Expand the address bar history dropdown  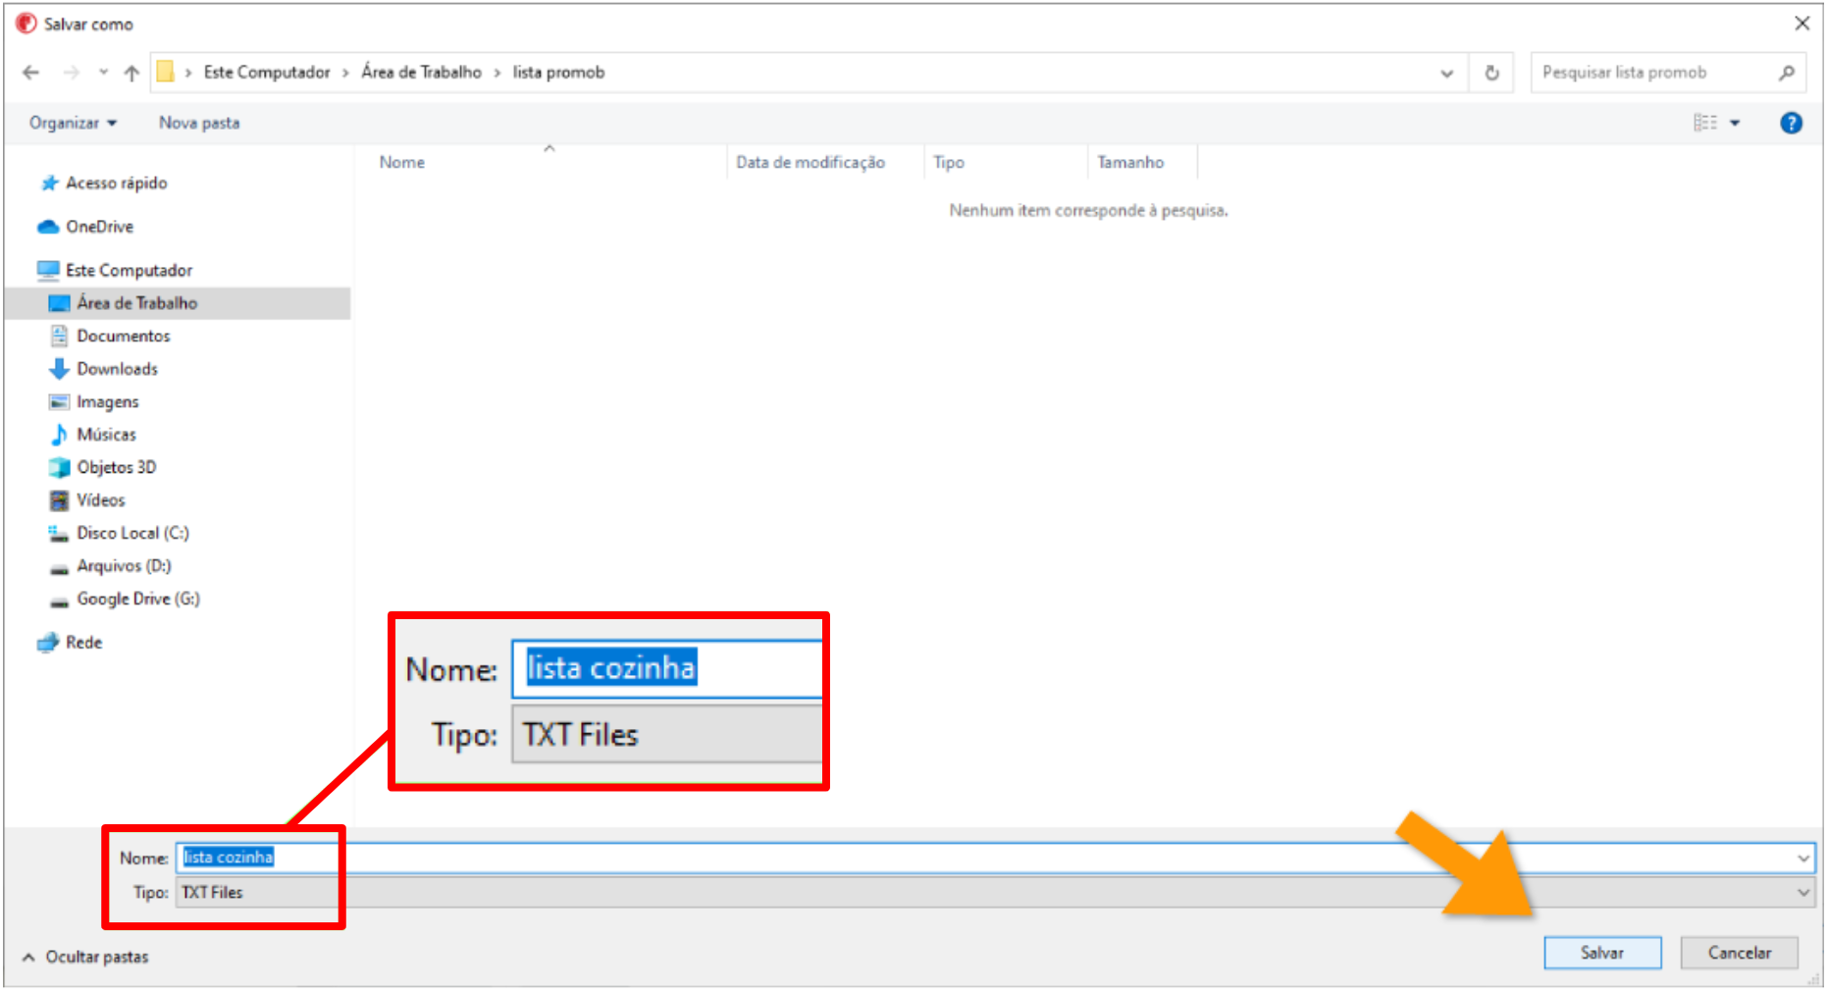pos(1446,73)
